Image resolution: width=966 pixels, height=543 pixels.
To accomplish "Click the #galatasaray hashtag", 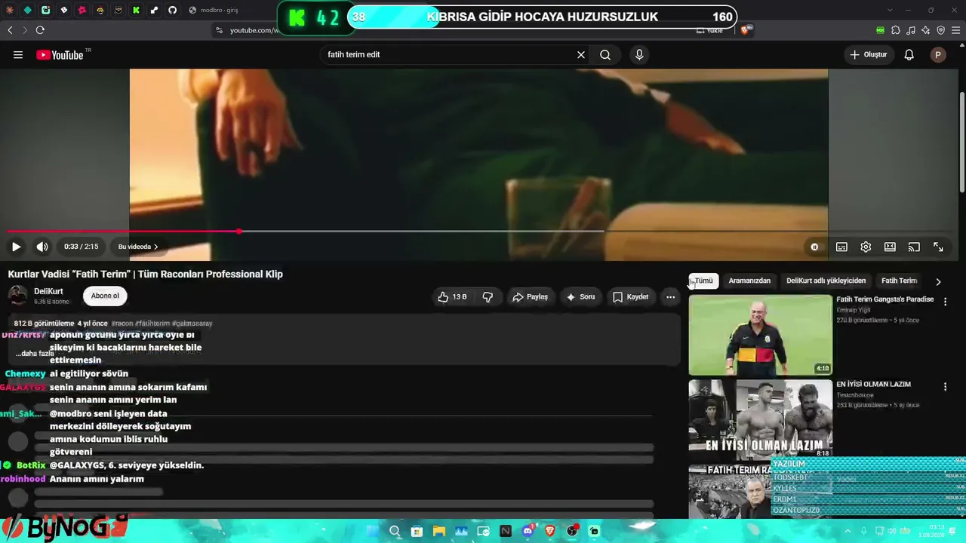I will [x=192, y=324].
